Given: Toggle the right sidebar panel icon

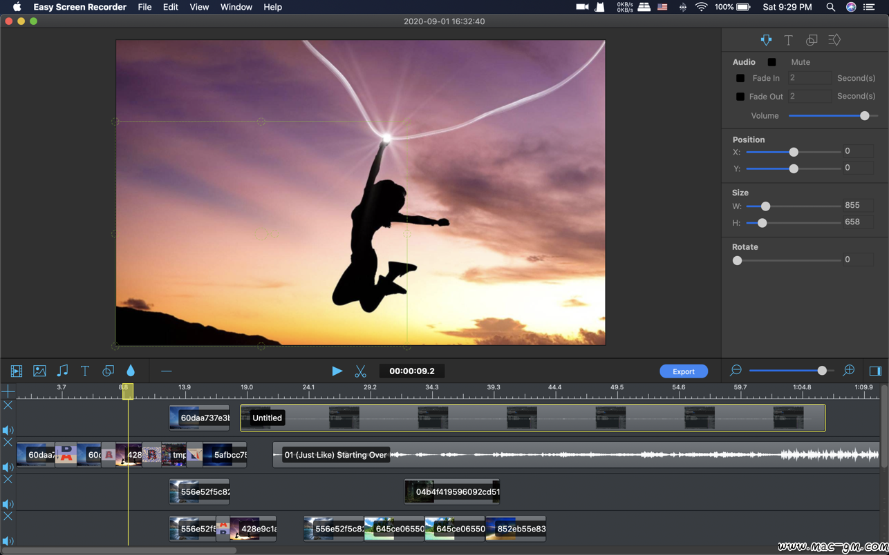Looking at the screenshot, I should click(875, 371).
